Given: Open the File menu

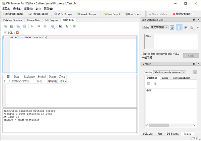Looking at the screenshot, I should click(x=6, y=9).
